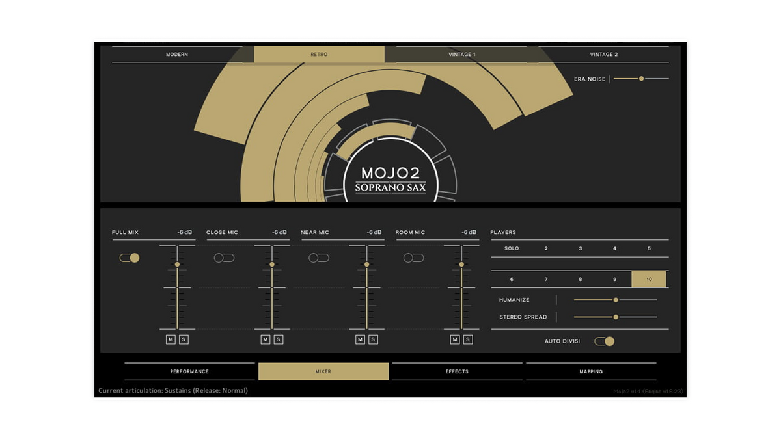
Task: Mute the Close Mic channel
Action: tap(266, 339)
